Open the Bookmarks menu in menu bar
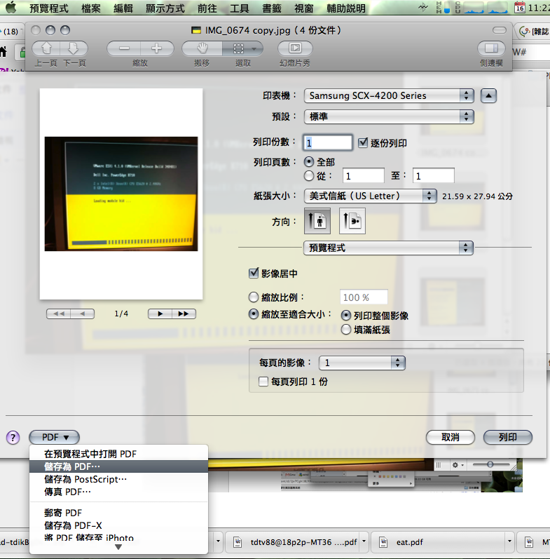This screenshot has width=550, height=559. [272, 8]
